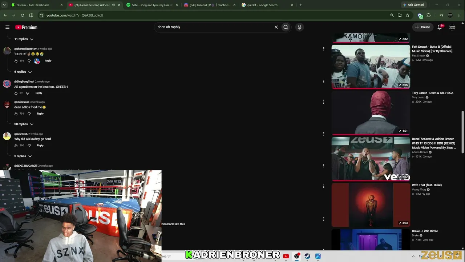This screenshot has width=465, height=262.
Task: Open YouTube notifications bell
Action: point(440,27)
